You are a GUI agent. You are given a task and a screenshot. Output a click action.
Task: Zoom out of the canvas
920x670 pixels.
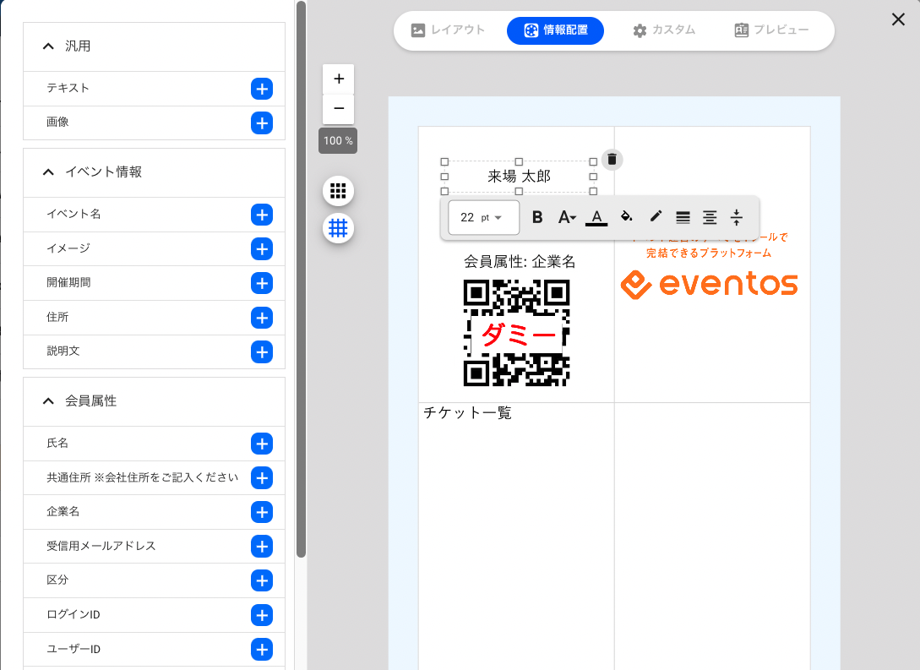[x=339, y=108]
